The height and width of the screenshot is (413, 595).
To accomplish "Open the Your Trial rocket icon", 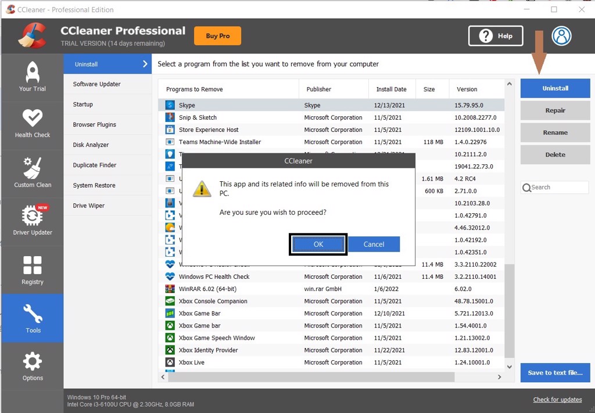I will (33, 73).
